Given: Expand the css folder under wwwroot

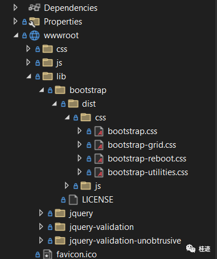Looking at the screenshot, I should click(x=28, y=48).
